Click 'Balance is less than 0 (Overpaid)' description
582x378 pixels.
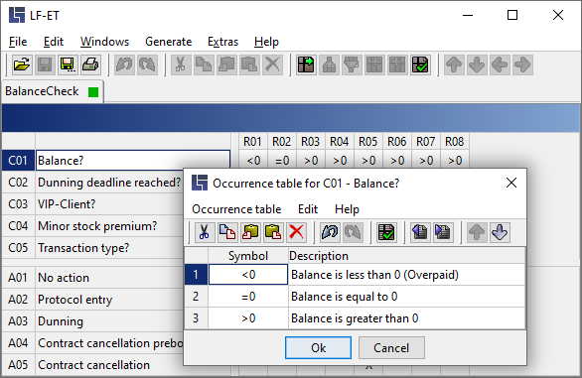pyautogui.click(x=407, y=275)
